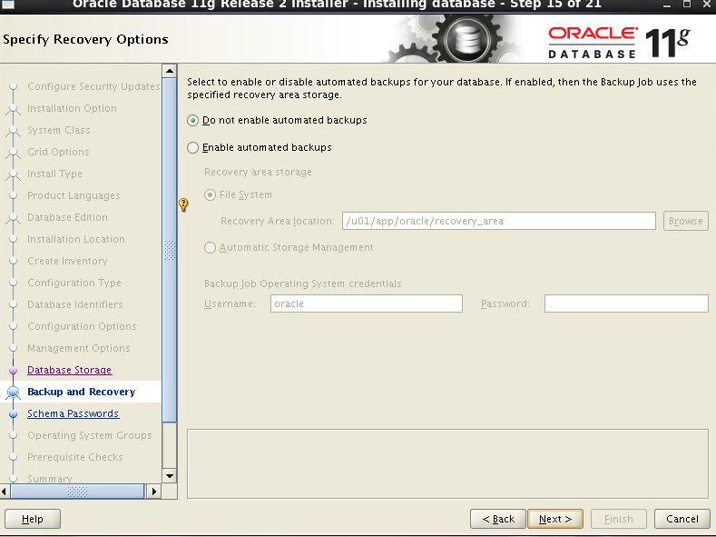Click the vertical step list scrollbar thumb
Image resolution: width=716 pixels, height=537 pixels.
pyautogui.click(x=170, y=250)
